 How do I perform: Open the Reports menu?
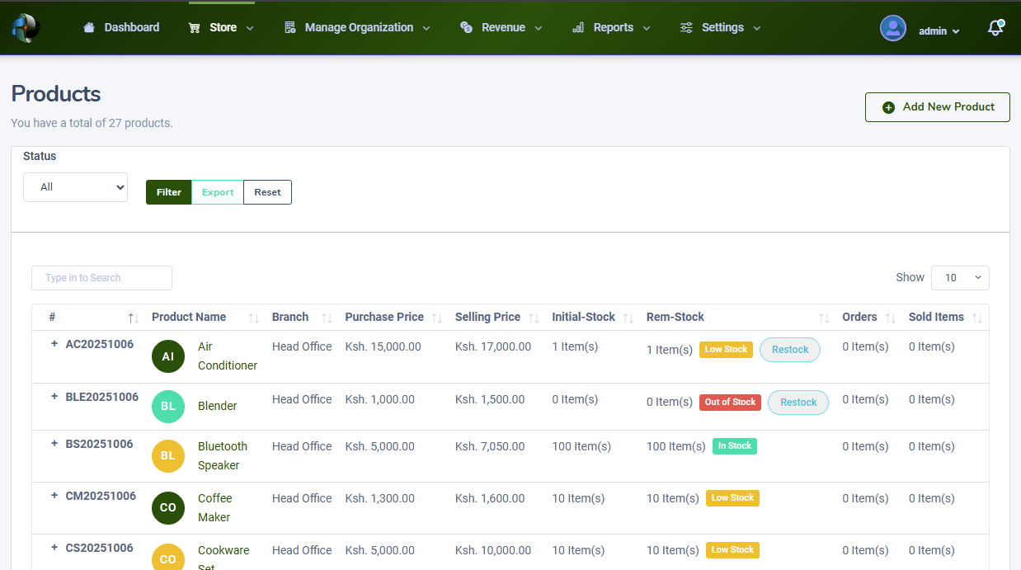point(612,28)
